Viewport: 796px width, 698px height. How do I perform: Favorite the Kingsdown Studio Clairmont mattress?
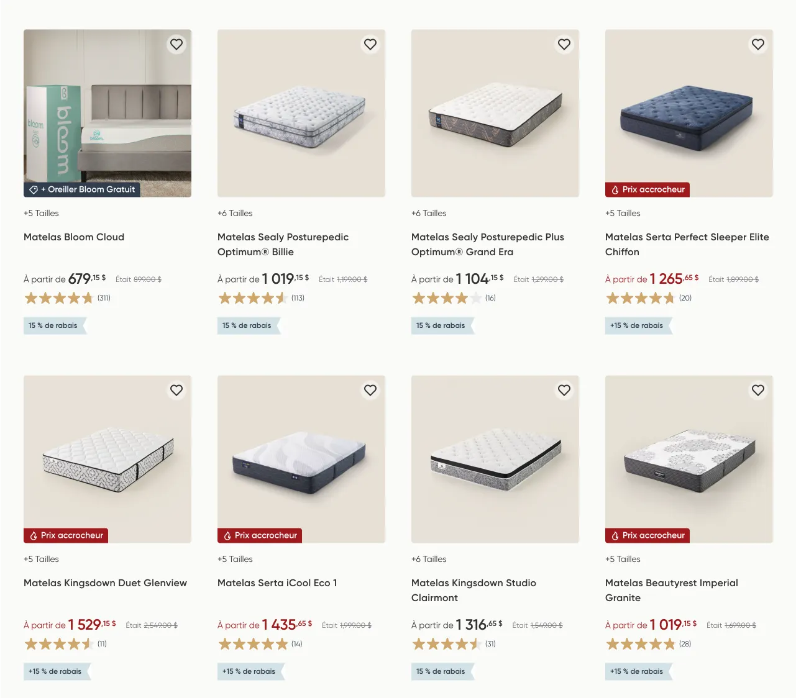coord(564,391)
